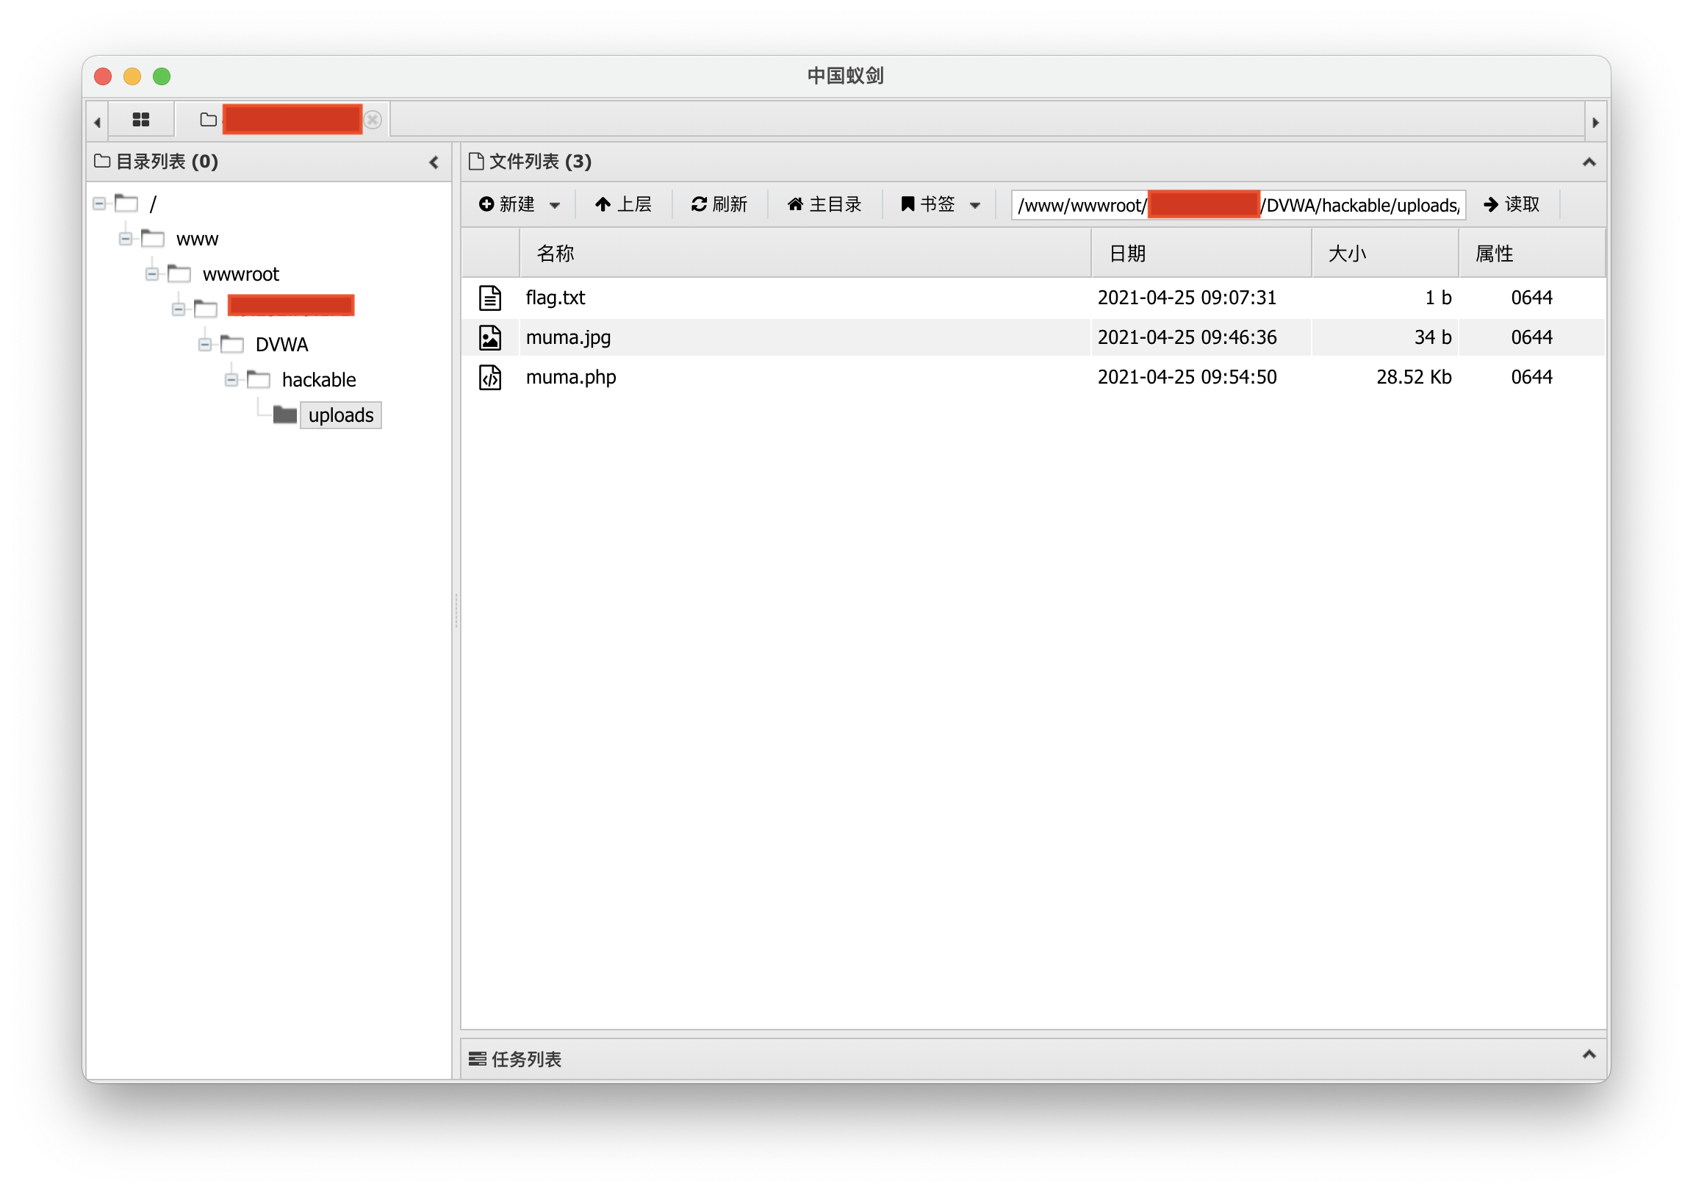Image resolution: width=1693 pixels, height=1192 pixels.
Task: Open the 新建 dropdown arrow
Action: (555, 205)
